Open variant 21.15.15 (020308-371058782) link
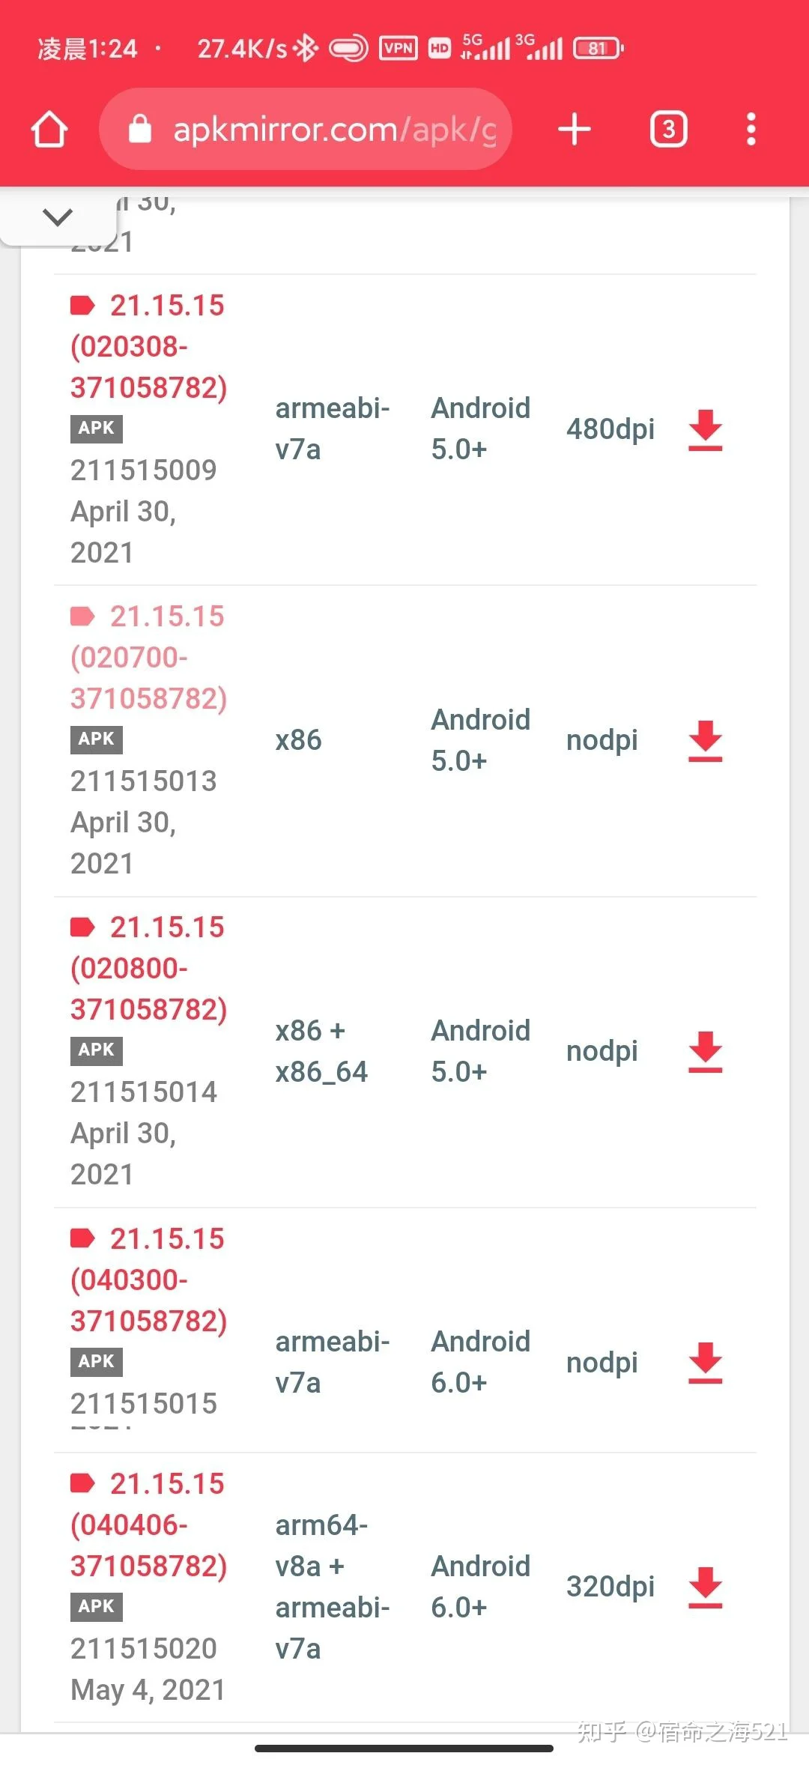This screenshot has width=809, height=1765. pyautogui.click(x=148, y=346)
